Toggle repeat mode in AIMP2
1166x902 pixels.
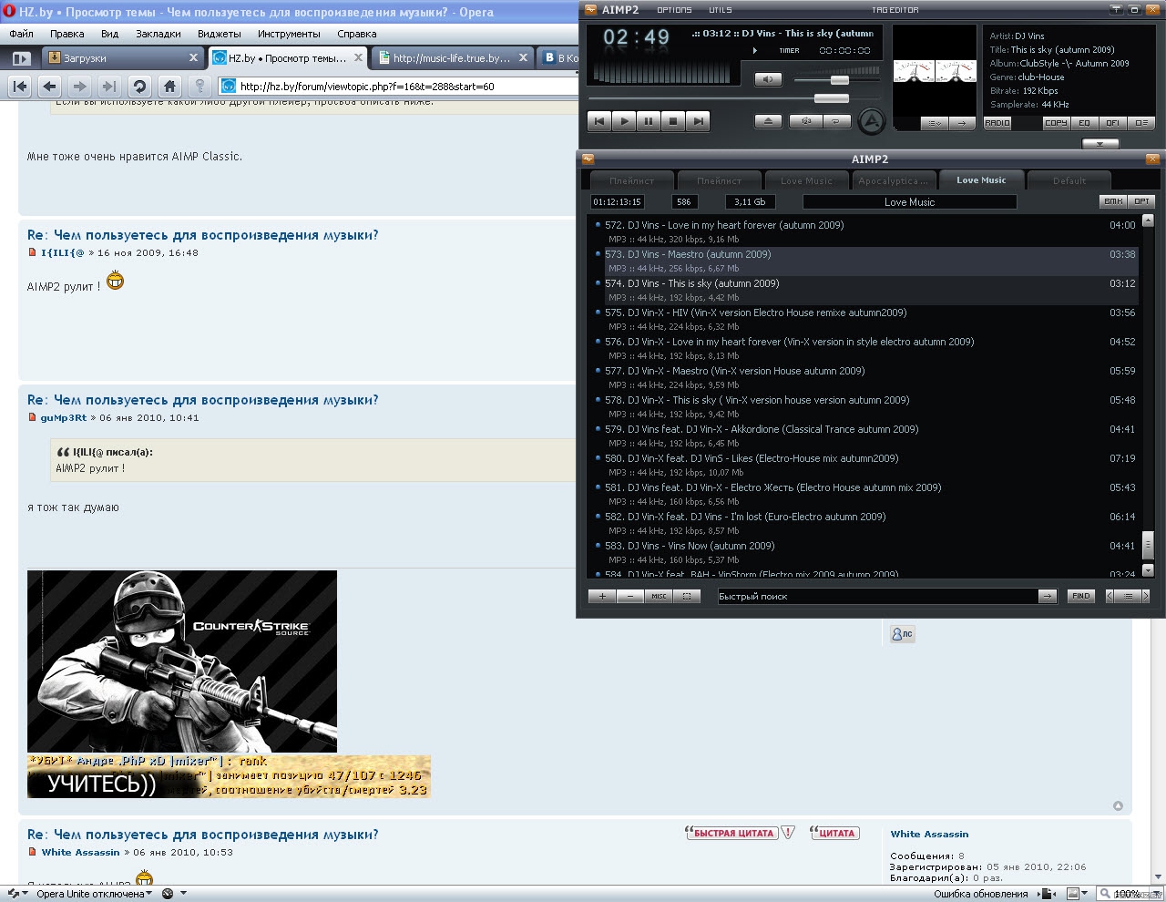[836, 121]
